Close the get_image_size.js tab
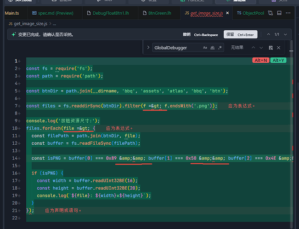 click(228, 13)
